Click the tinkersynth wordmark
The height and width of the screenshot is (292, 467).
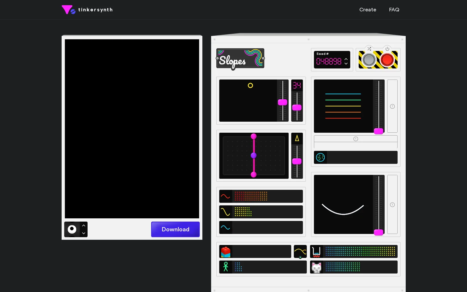pos(95,10)
